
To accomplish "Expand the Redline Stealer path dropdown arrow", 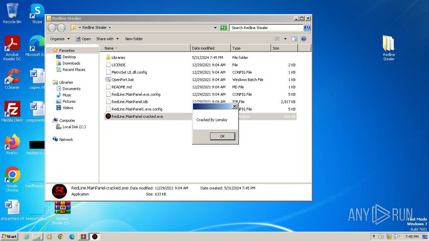I will tap(110, 28).
